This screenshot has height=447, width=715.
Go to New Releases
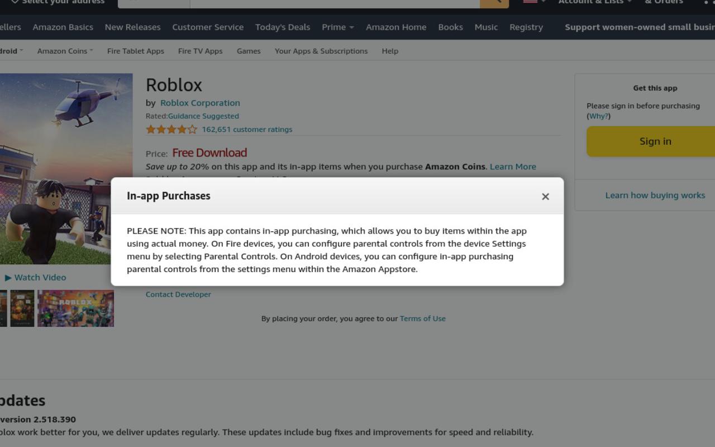pos(132,27)
